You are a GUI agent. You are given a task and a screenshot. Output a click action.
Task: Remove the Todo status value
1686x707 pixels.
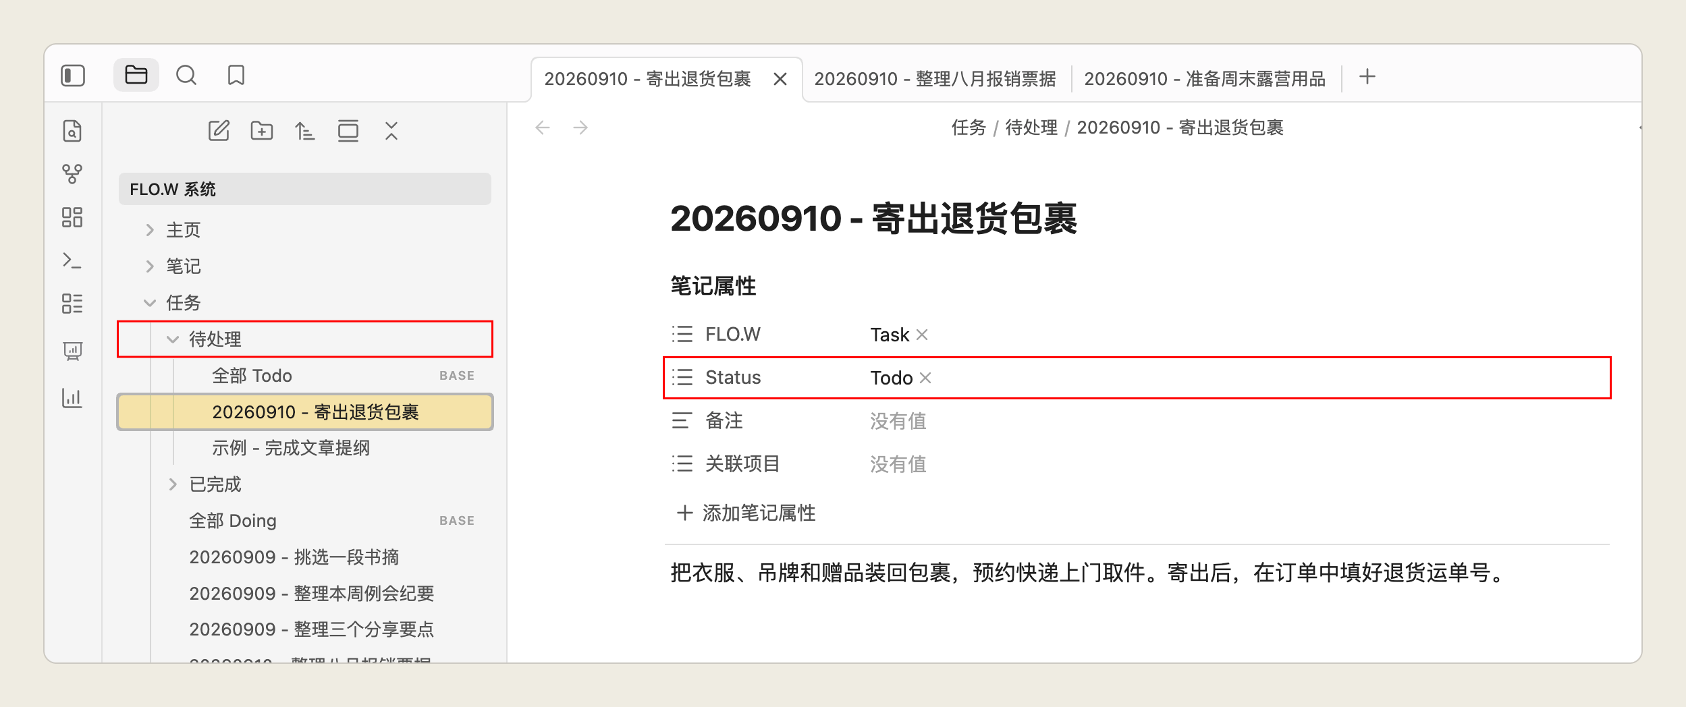pos(925,378)
